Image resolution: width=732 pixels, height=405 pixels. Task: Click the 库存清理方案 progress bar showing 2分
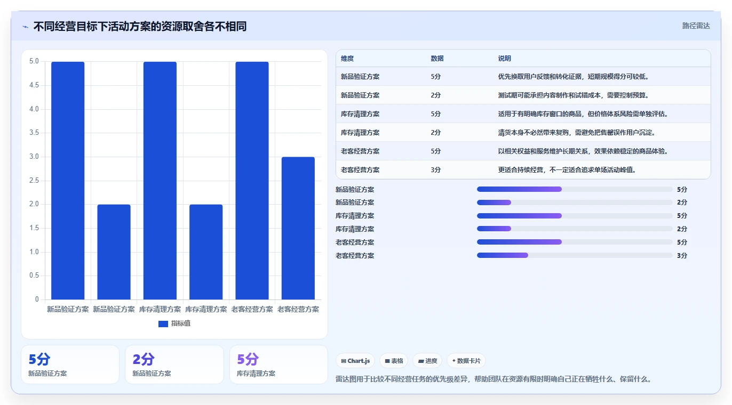575,229
